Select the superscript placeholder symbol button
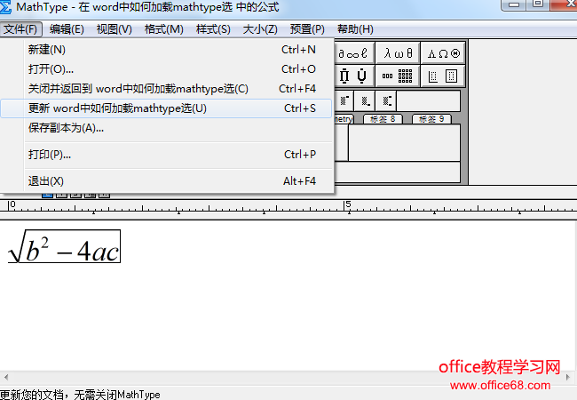577x400 pixels. pyautogui.click(x=344, y=101)
